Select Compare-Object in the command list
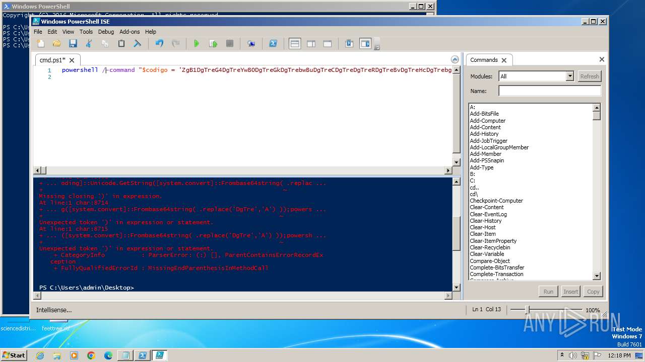The image size is (645, 362). pos(490,261)
